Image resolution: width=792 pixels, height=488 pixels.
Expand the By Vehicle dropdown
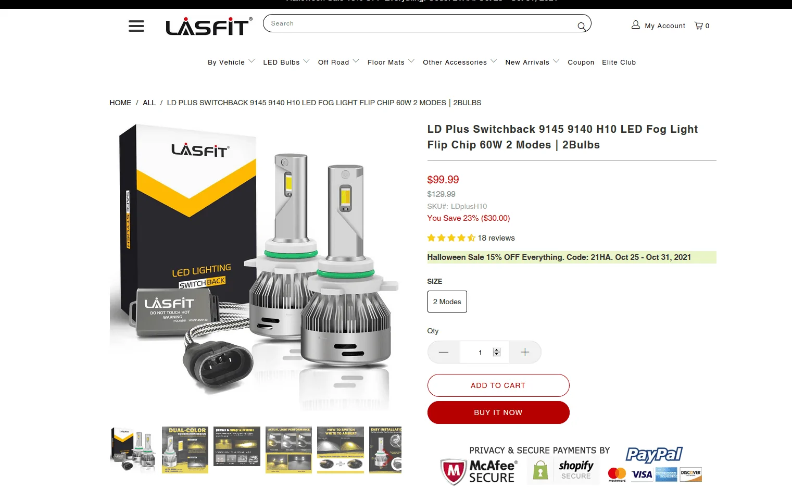[231, 62]
